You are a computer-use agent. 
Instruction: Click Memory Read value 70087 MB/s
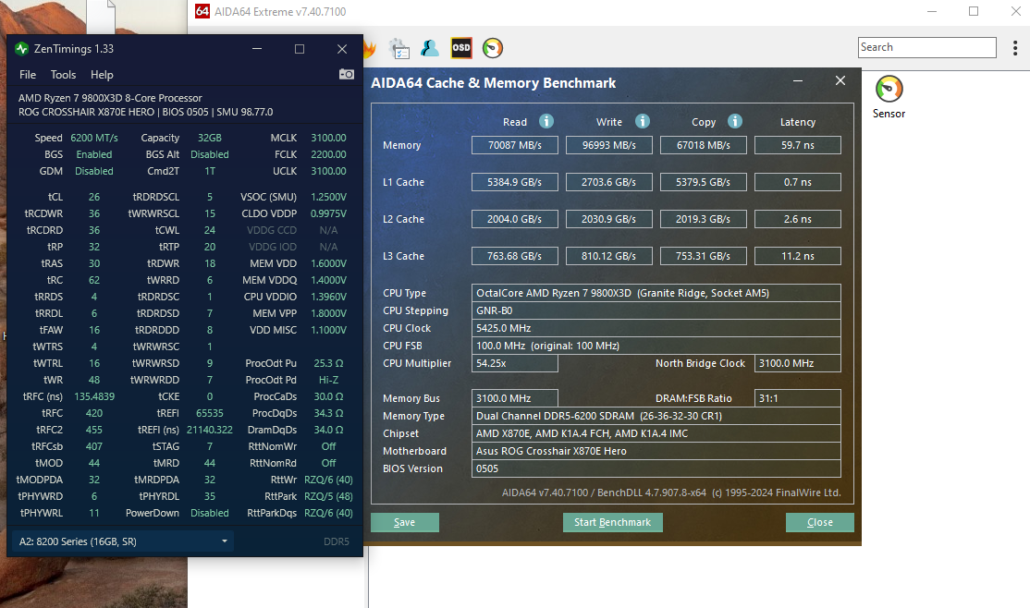click(x=515, y=145)
